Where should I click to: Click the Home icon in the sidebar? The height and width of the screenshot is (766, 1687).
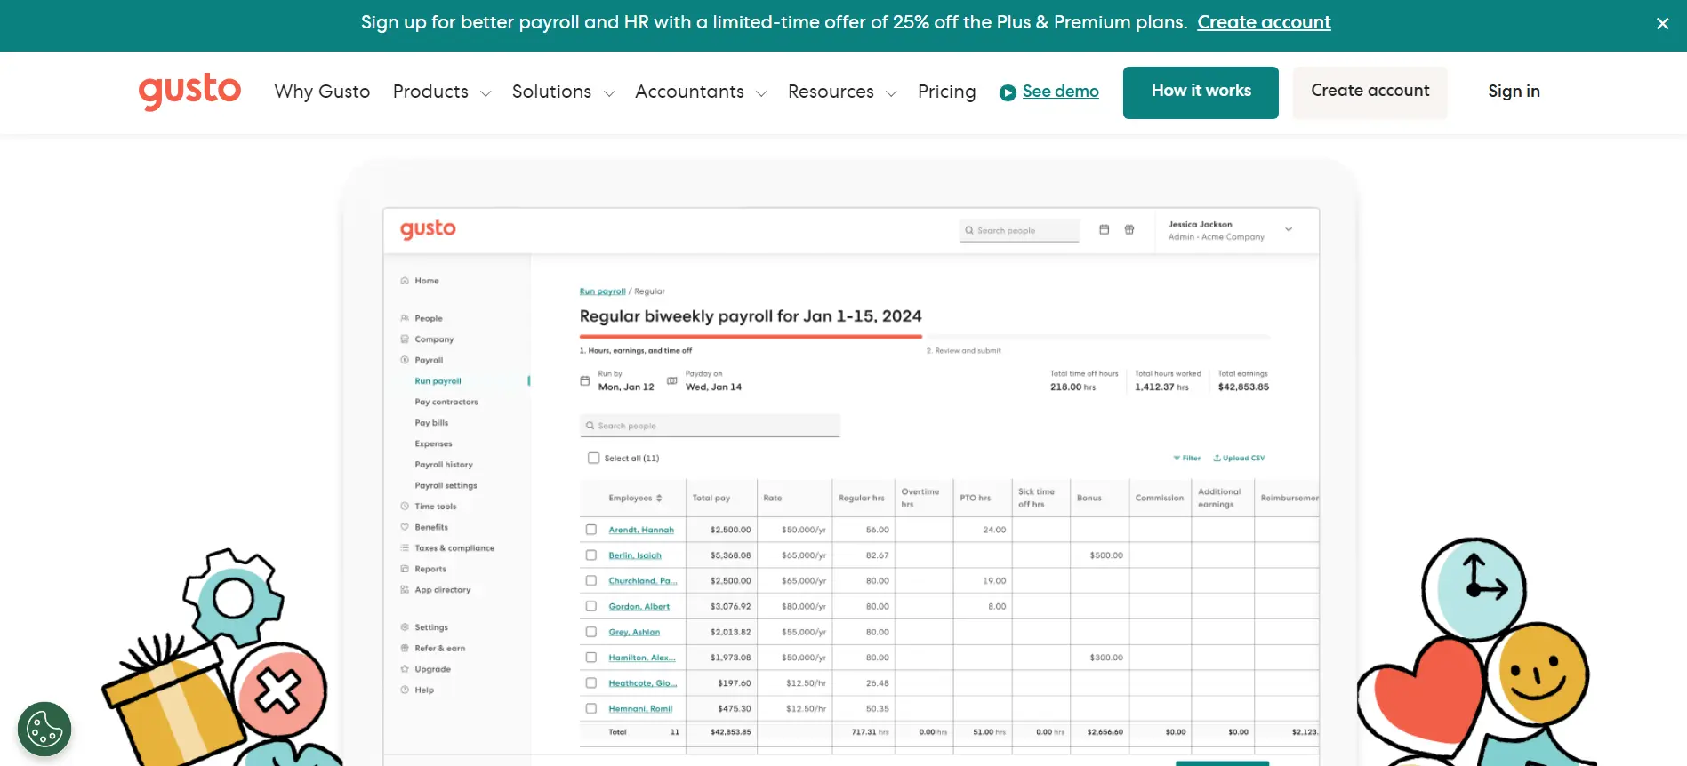[x=405, y=281]
